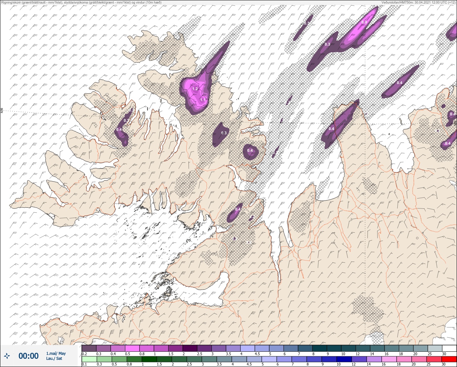Click the Veðurstofan/HM750m timestamp in top-right

coord(419,2)
